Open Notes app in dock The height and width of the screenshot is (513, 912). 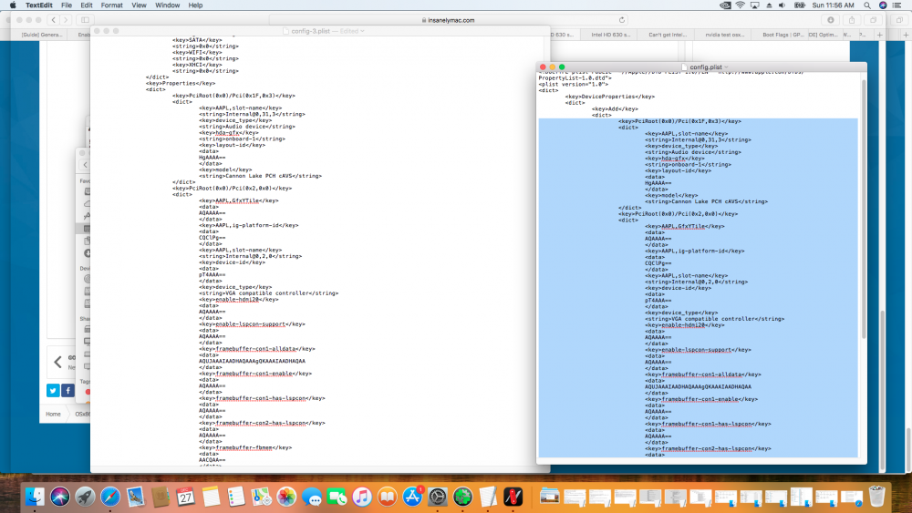212,497
